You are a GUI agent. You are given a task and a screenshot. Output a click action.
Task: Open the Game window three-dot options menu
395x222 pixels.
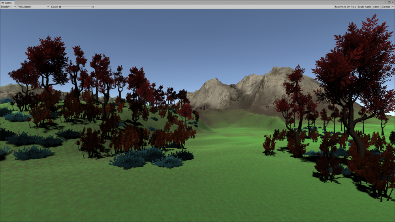pos(386,2)
